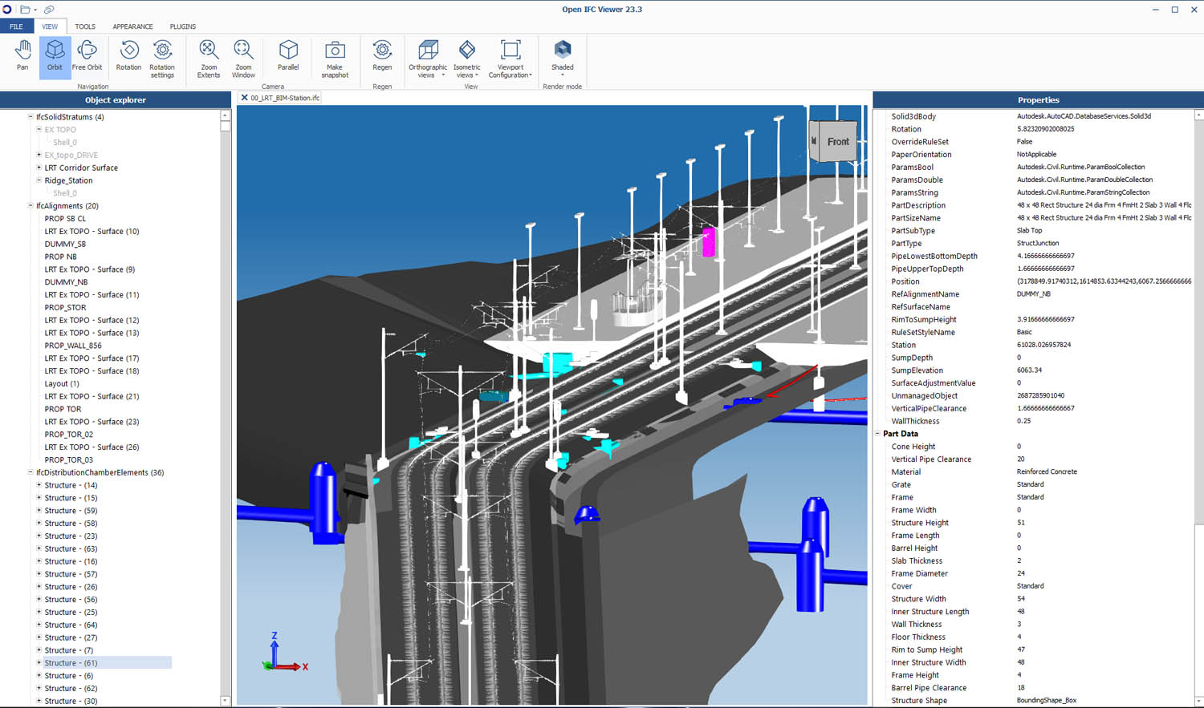The width and height of the screenshot is (1204, 708).
Task: Select PROP_TOR_02 item
Action: [69, 435]
